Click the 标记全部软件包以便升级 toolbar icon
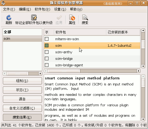 click(x=34, y=17)
